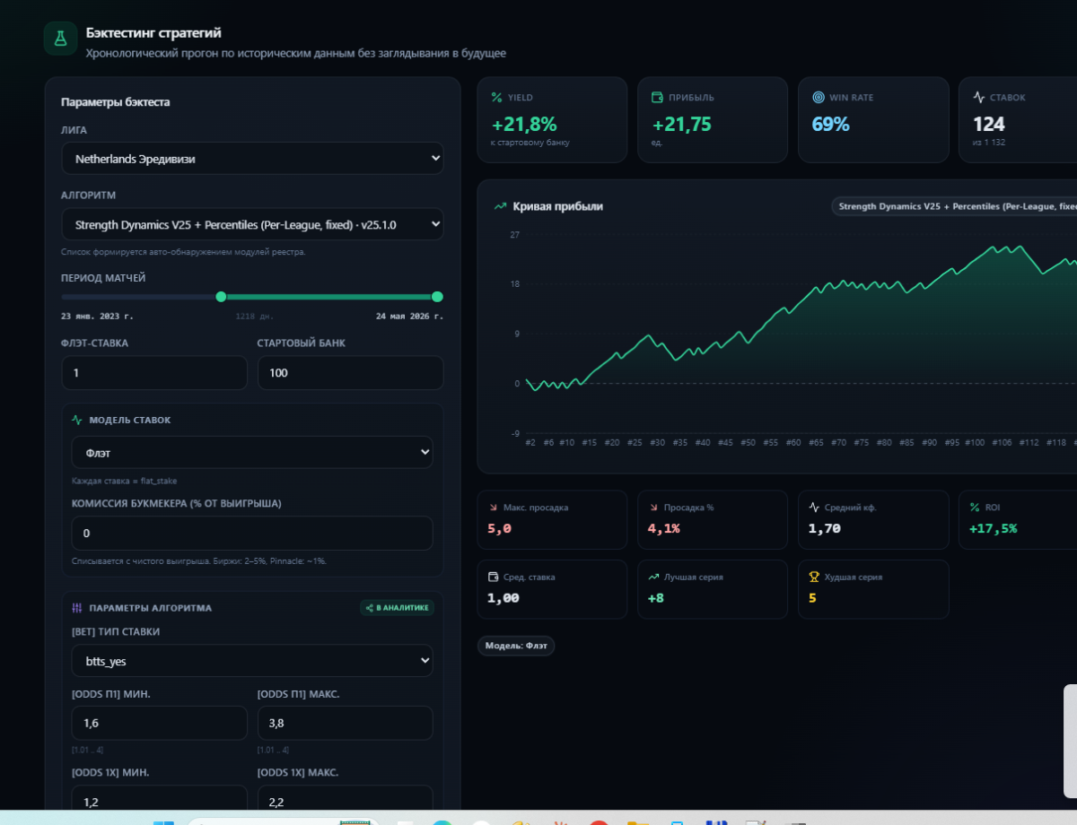Viewport: 1077px width, 825px height.
Task: Click the Флэт-ставка input field
Action: point(154,372)
